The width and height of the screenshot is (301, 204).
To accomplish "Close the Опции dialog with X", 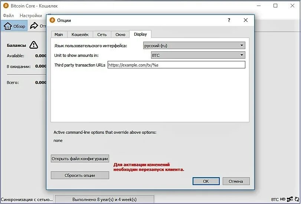I will coord(246,20).
